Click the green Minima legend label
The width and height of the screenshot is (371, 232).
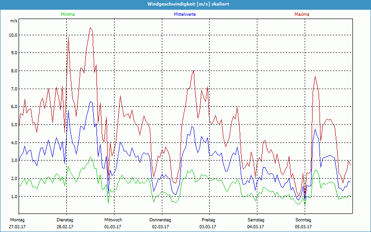pos(68,14)
